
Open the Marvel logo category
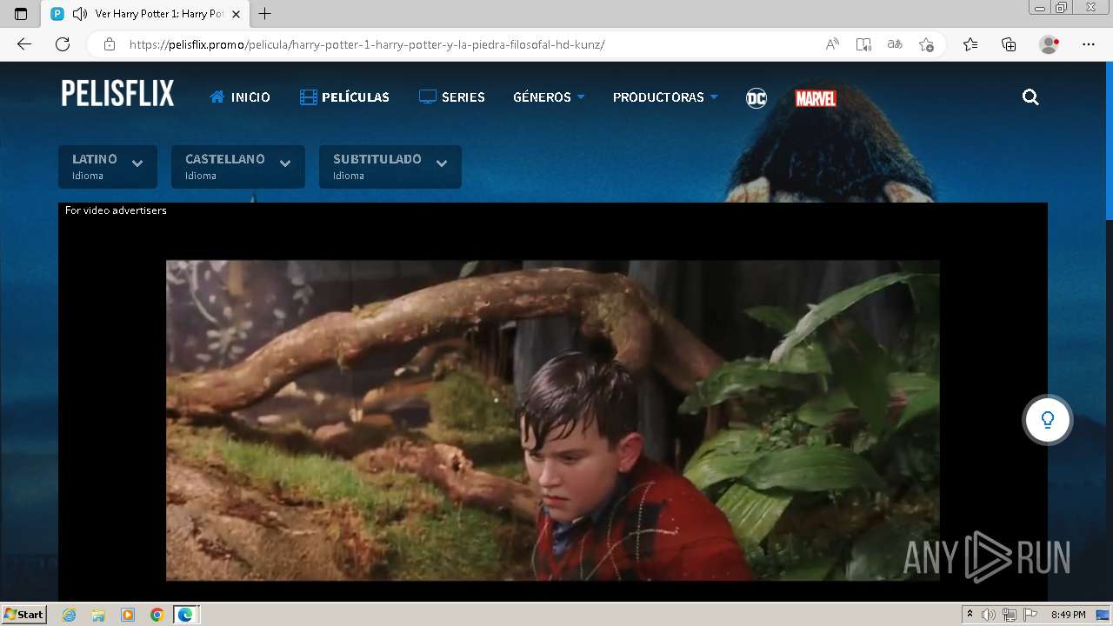[816, 98]
